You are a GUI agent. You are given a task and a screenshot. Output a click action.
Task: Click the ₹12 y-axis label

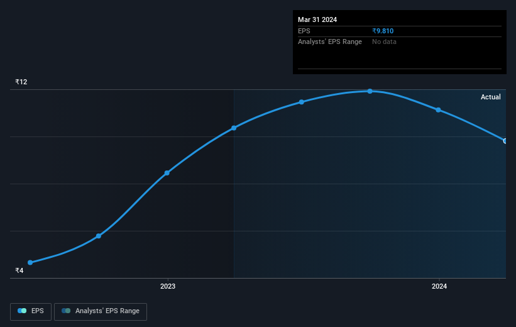pos(21,82)
